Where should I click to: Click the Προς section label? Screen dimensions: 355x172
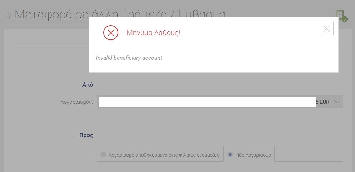(86, 135)
